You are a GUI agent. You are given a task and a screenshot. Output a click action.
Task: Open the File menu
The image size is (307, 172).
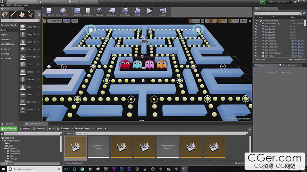coord(2,5)
